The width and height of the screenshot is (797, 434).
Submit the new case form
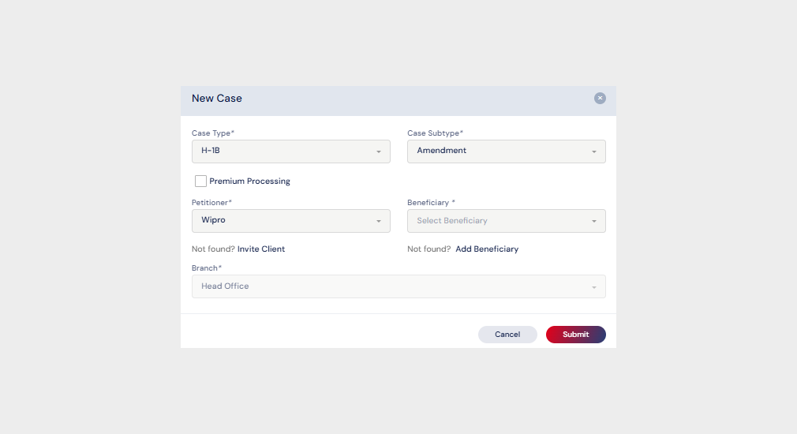coord(575,335)
